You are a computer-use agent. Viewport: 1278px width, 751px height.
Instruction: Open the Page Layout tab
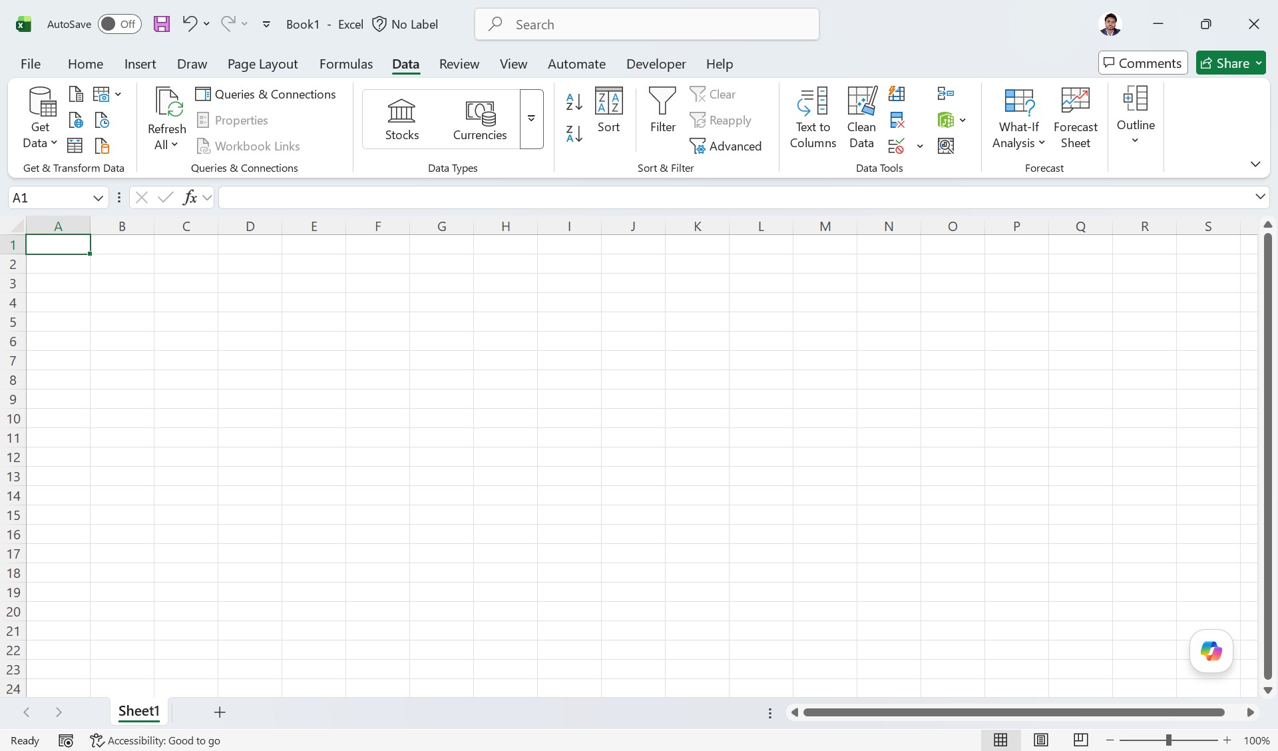pyautogui.click(x=262, y=64)
